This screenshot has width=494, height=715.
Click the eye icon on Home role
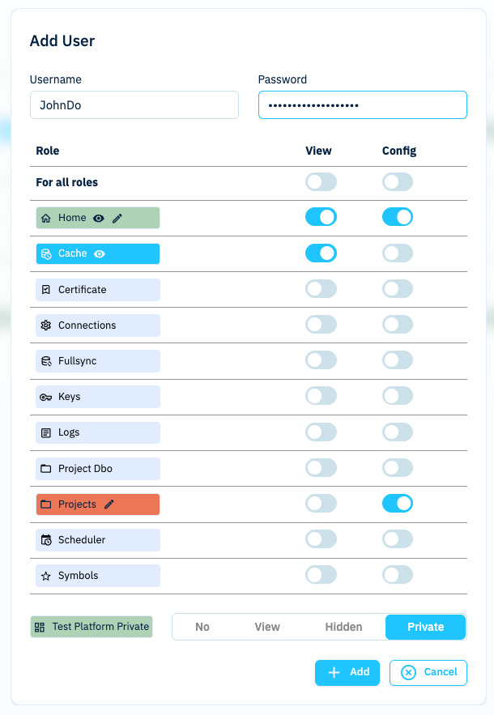click(99, 218)
